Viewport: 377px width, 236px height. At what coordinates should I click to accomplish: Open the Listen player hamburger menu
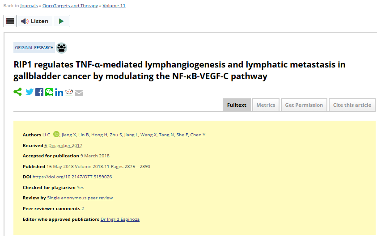tap(10, 21)
